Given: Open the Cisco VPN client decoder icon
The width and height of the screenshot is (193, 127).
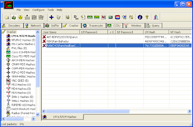Looking at the screenshot, I should click(x=97, y=17).
